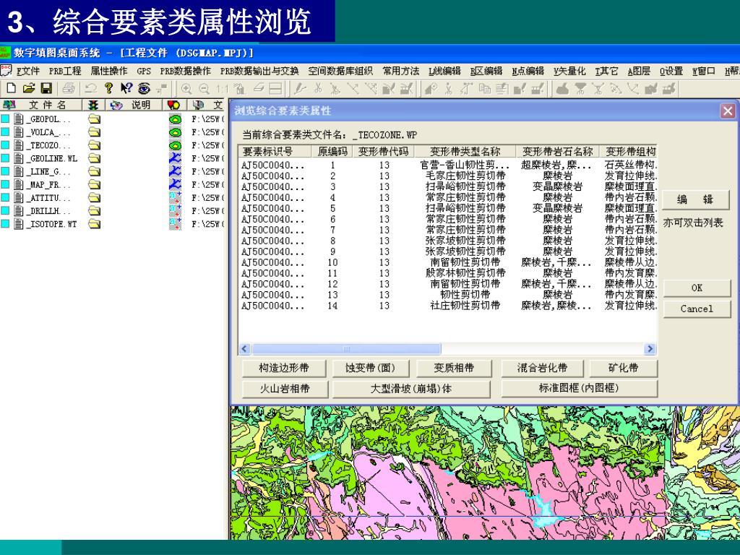Viewport: 740px width, 555px height.
Task: Click the document icon beside _GEOPOL file
Action: (x=18, y=119)
